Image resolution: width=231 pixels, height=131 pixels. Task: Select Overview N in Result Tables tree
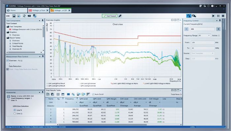17,49
